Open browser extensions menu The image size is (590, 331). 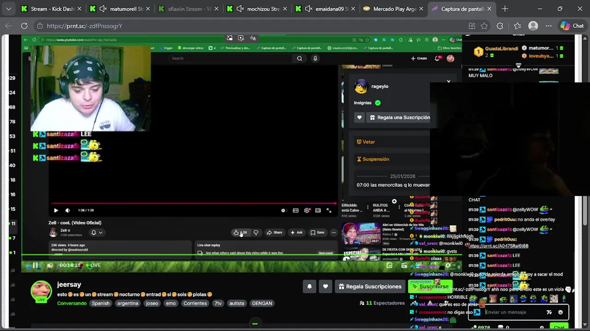point(500,26)
